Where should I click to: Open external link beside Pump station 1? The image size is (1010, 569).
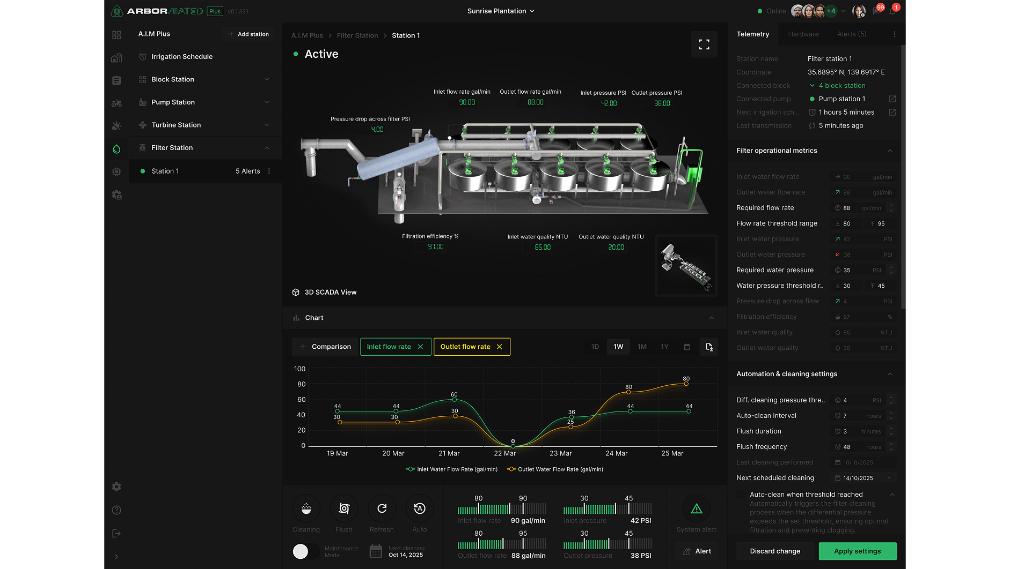coord(892,99)
